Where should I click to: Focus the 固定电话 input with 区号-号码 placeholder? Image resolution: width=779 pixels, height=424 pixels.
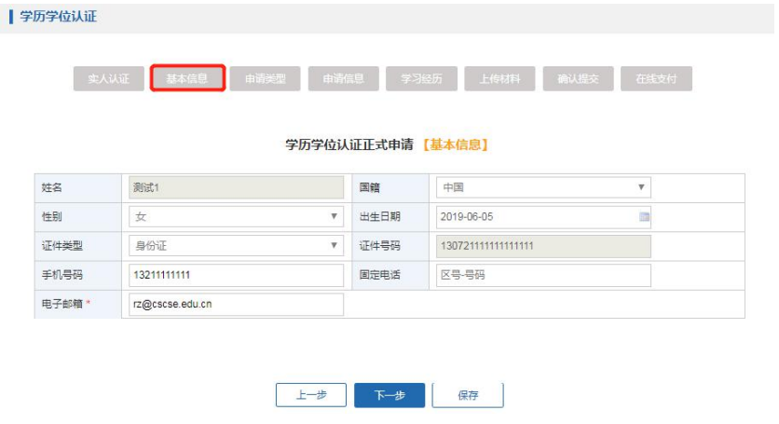point(543,275)
